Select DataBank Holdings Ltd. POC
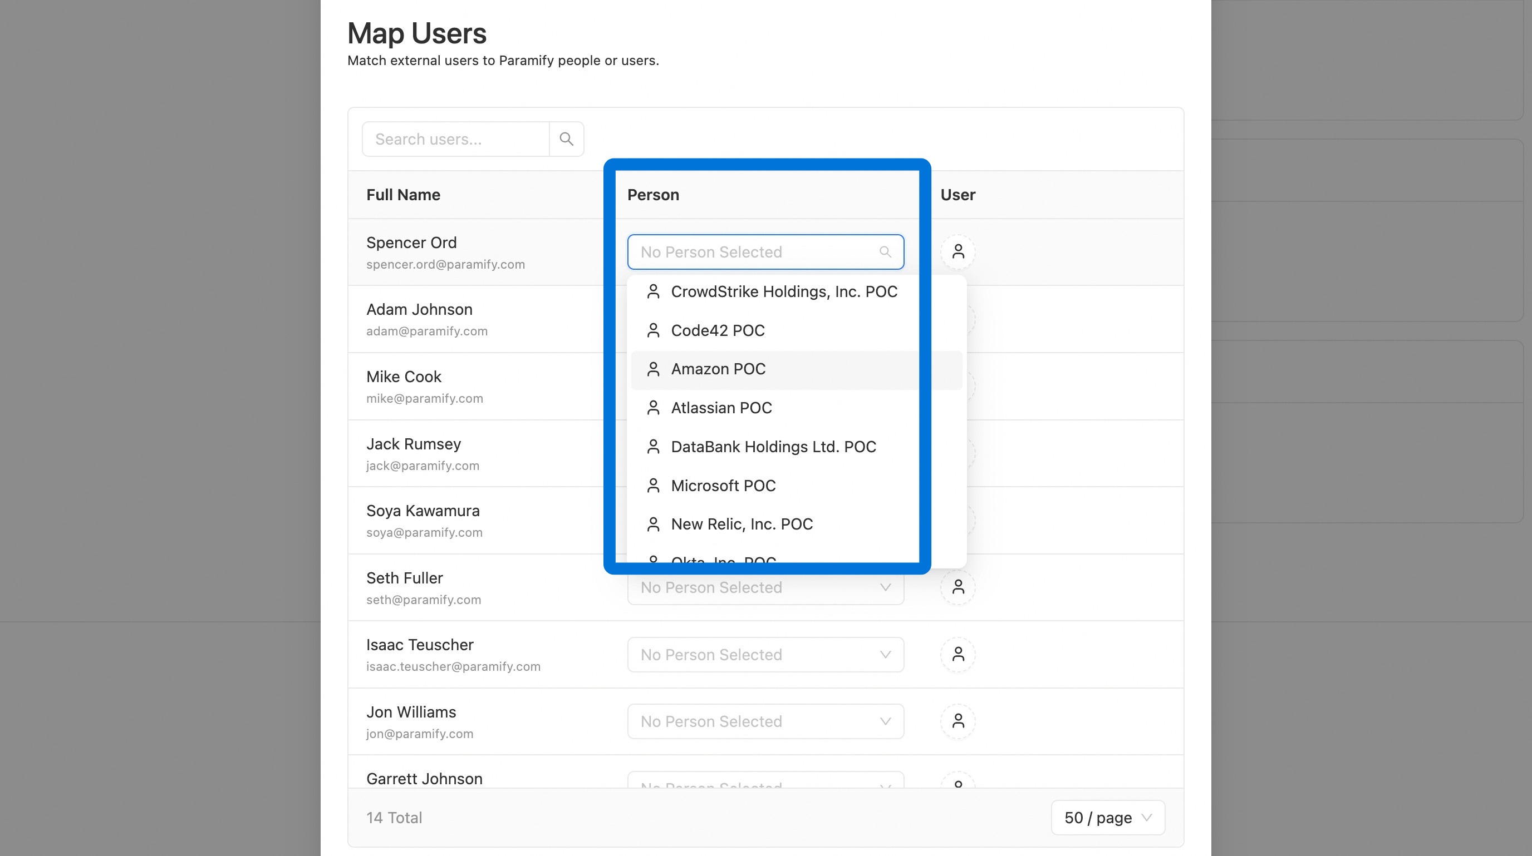 click(x=796, y=447)
